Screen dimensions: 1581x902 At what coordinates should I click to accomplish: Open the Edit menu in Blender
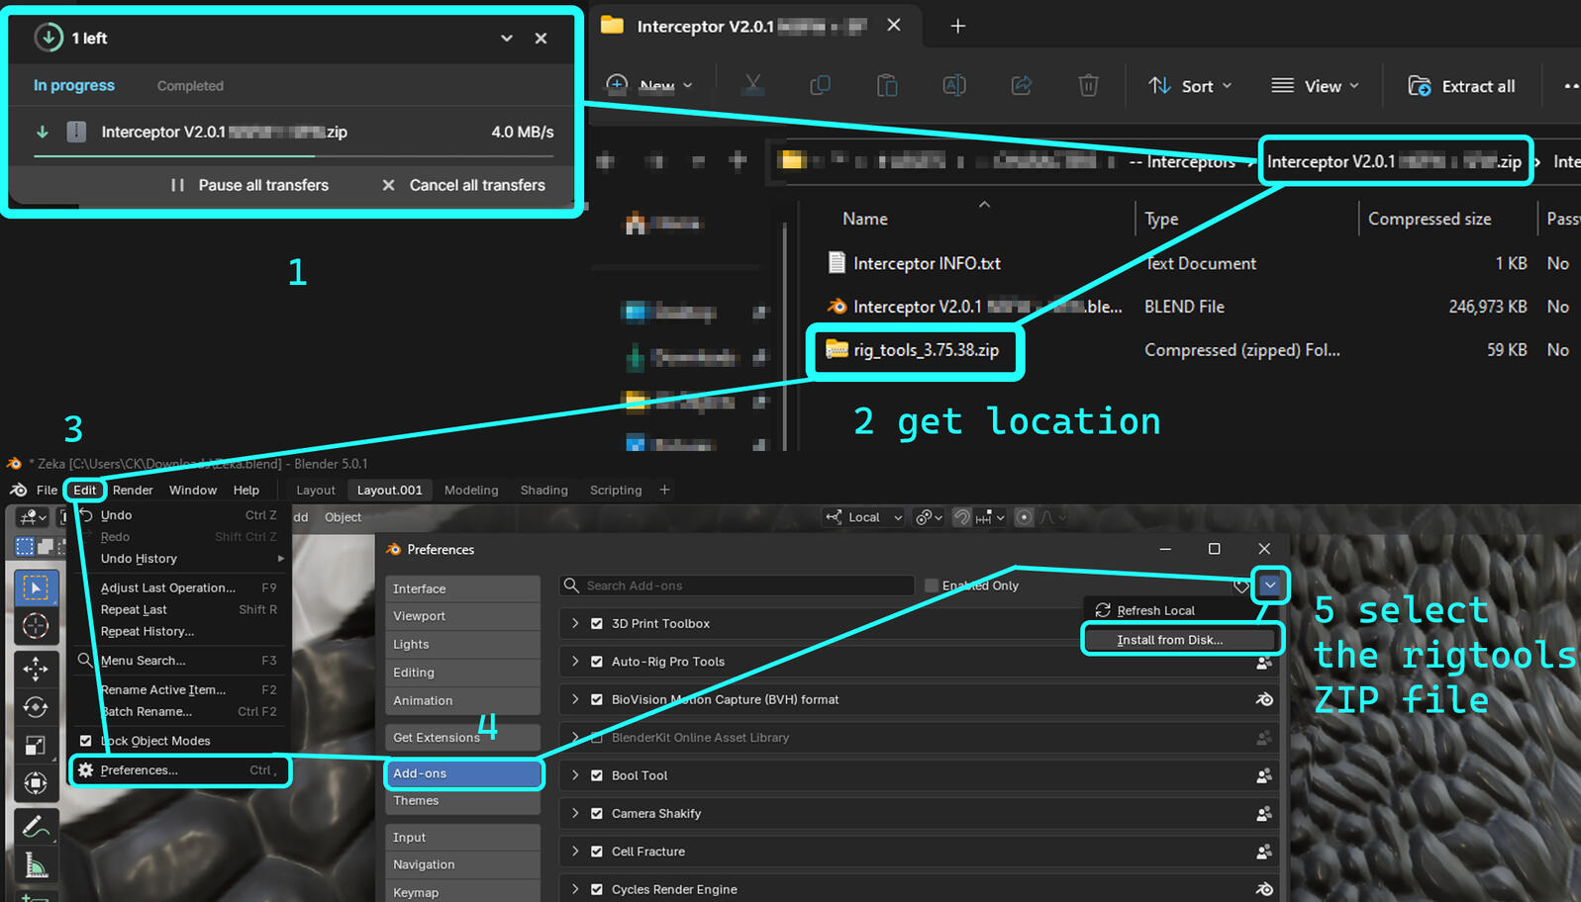[85, 491]
